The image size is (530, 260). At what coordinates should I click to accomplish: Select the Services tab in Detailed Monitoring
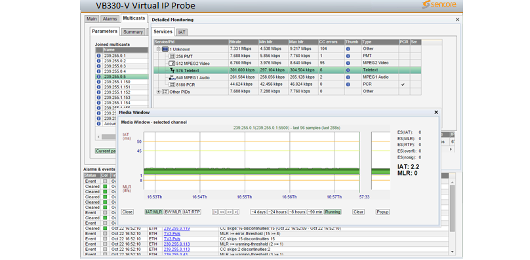tap(163, 31)
